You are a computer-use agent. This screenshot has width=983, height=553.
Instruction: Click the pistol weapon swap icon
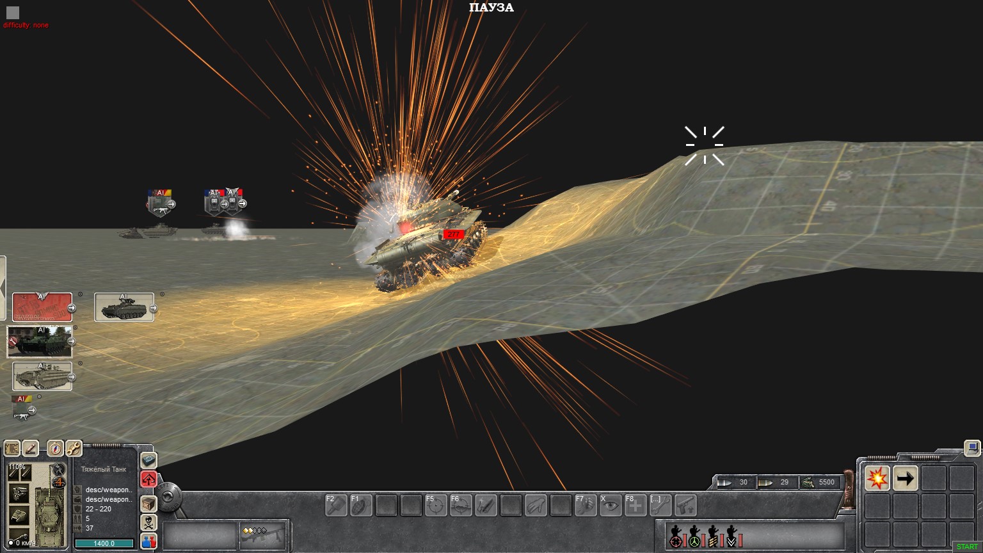pos(685,506)
